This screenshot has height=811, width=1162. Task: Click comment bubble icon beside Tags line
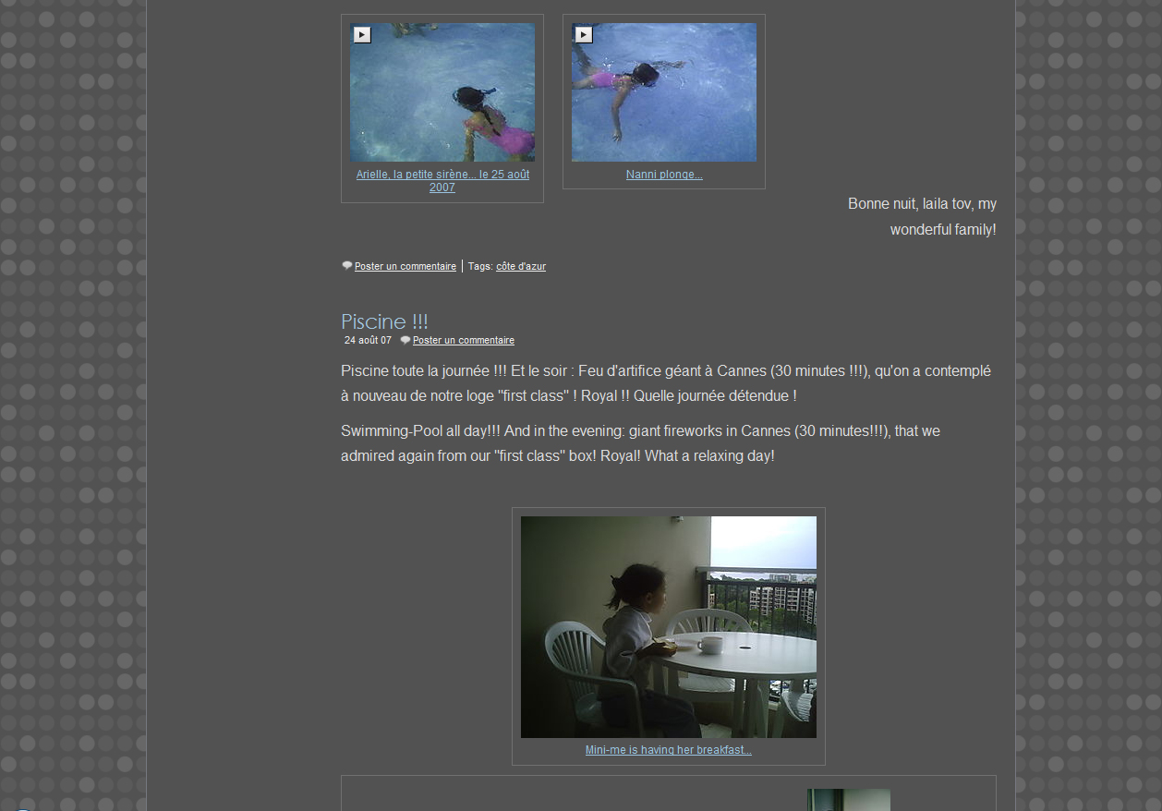(x=347, y=266)
